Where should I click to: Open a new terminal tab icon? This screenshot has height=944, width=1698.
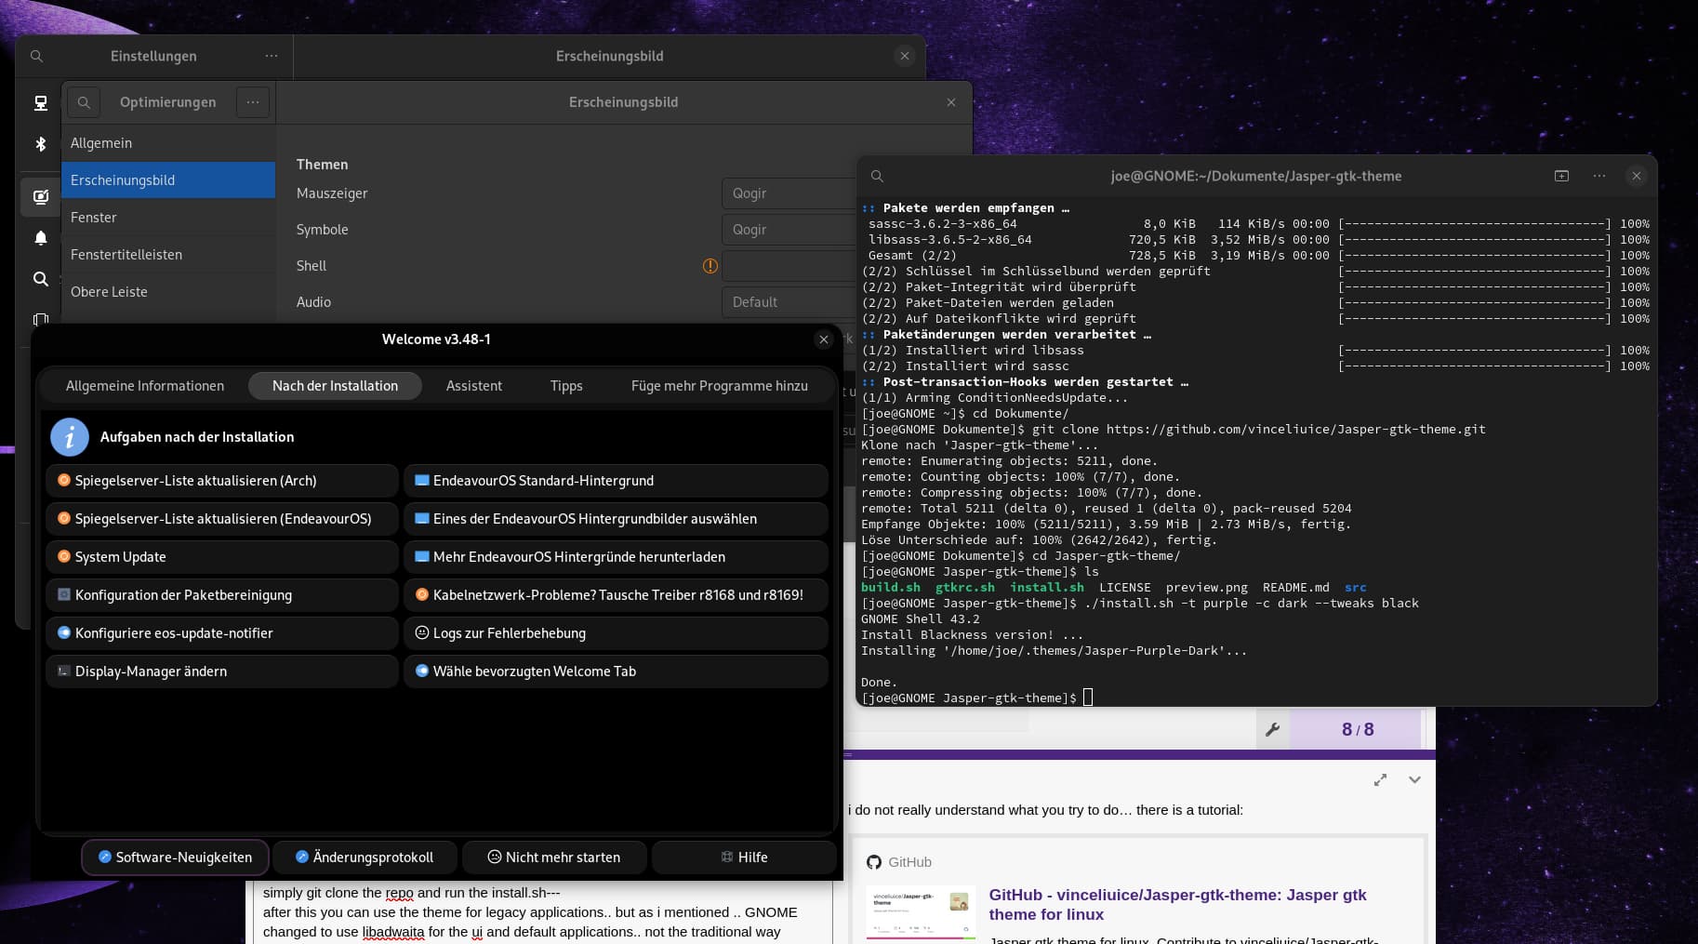[1561, 176]
